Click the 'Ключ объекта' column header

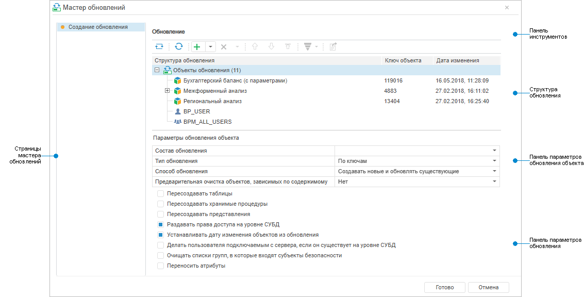tap(403, 60)
